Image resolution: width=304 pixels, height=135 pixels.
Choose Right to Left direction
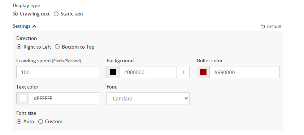(x=19, y=47)
